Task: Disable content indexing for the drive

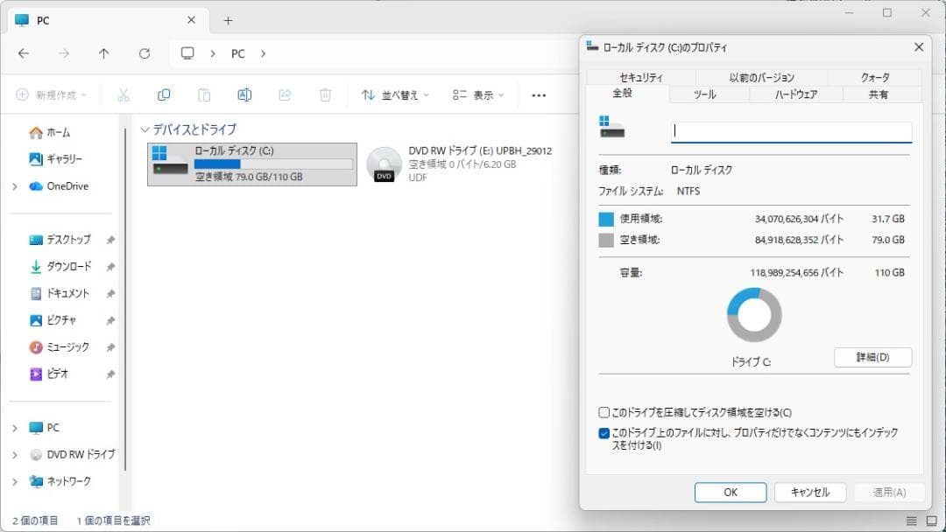Action: point(603,431)
